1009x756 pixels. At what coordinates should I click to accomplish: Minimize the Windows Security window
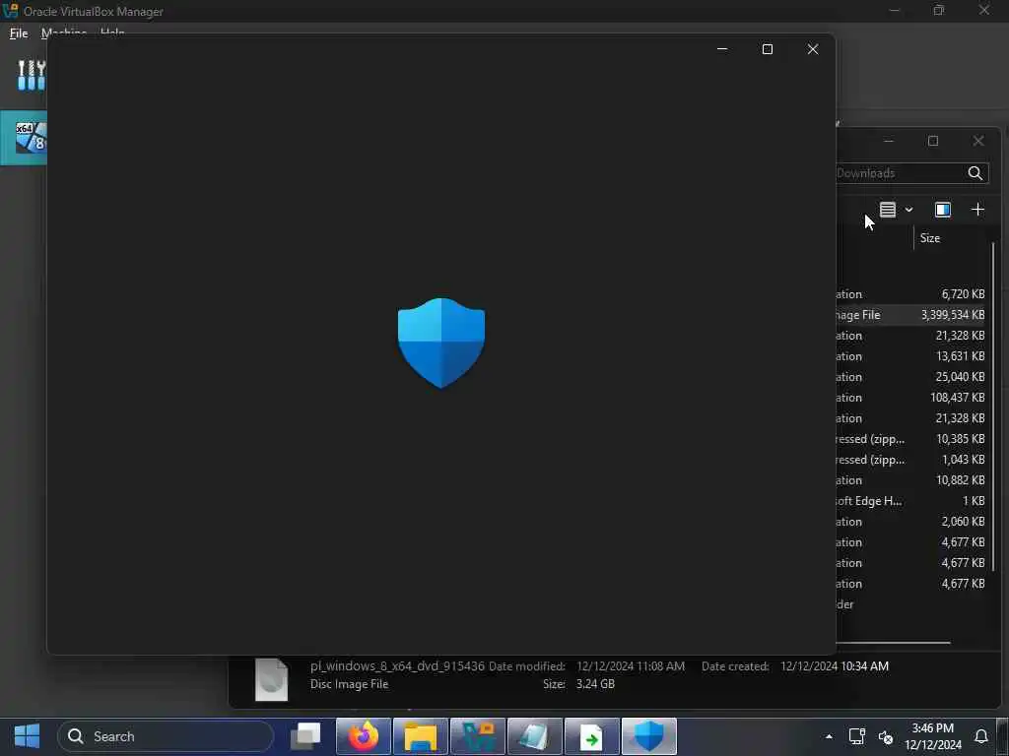(x=722, y=49)
